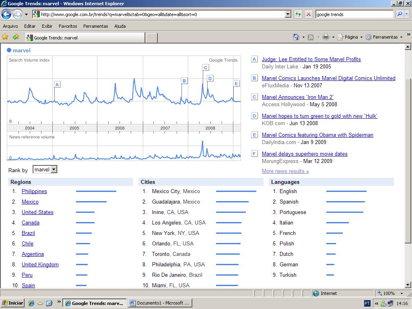Open Marvel Announces Iron Man 2 link
The image size is (412, 309).
[297, 97]
